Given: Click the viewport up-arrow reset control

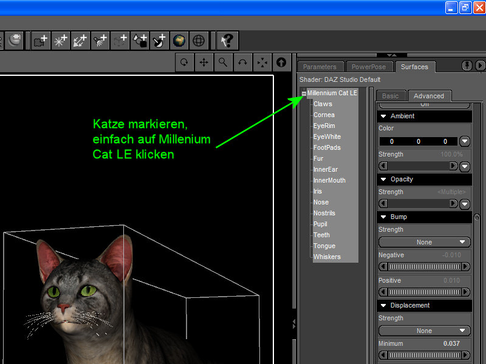Looking at the screenshot, I should tap(281, 62).
